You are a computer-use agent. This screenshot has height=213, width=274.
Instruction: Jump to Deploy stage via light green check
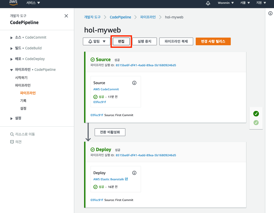[x=256, y=122]
